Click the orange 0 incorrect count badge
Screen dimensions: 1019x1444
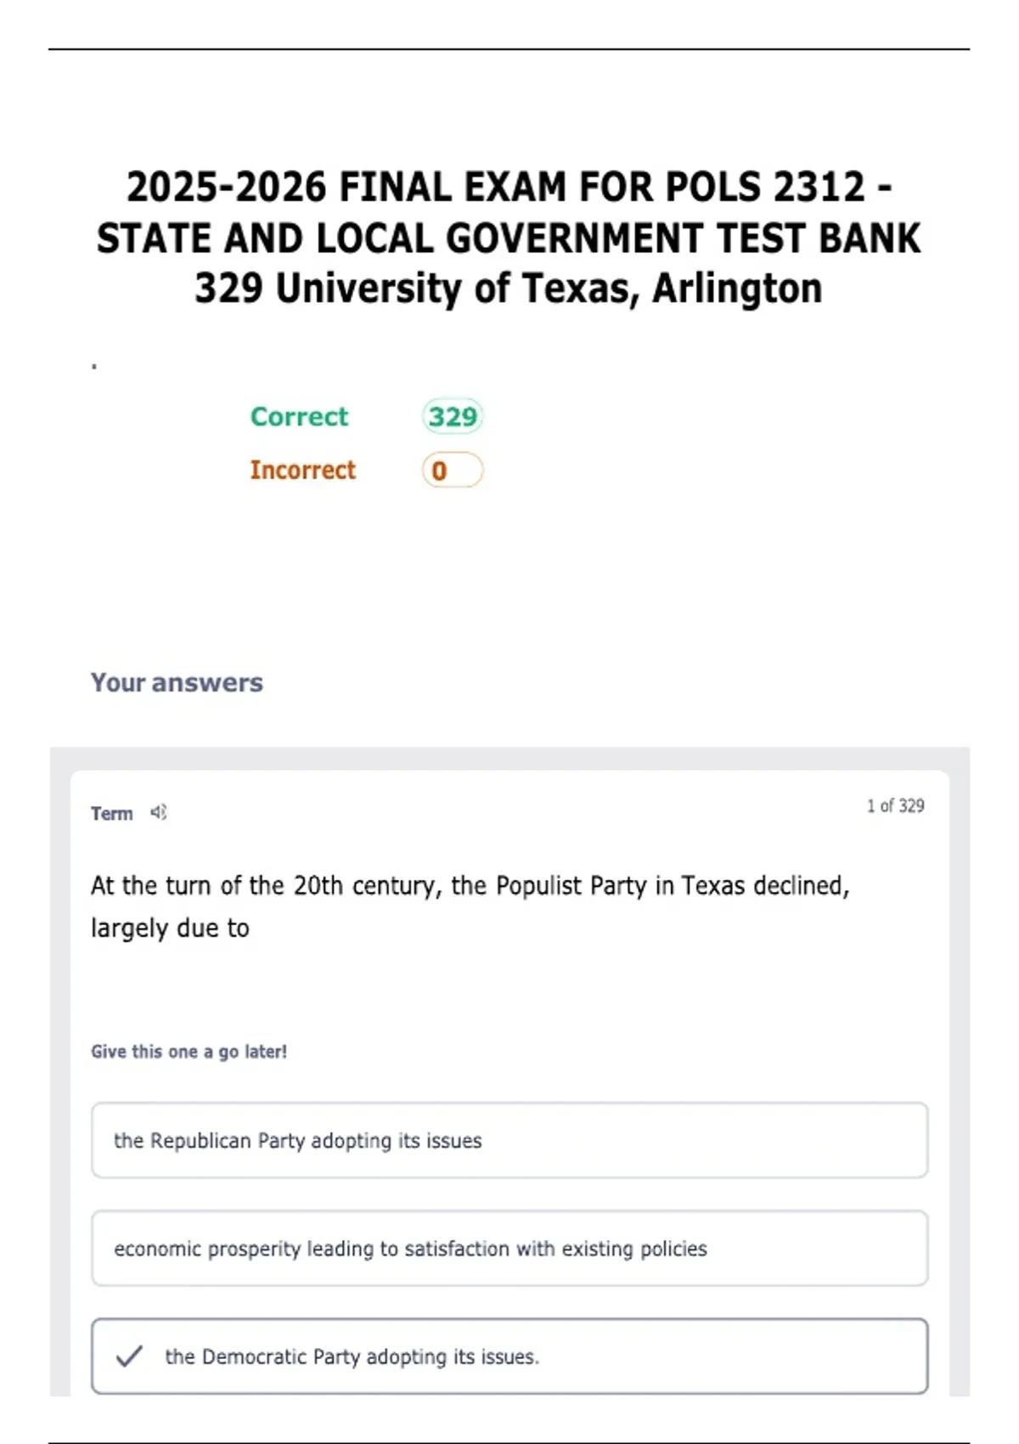click(453, 471)
